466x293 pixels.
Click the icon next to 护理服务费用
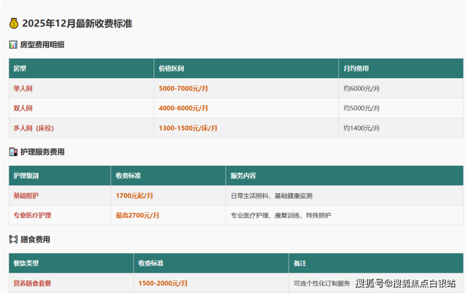point(13,152)
